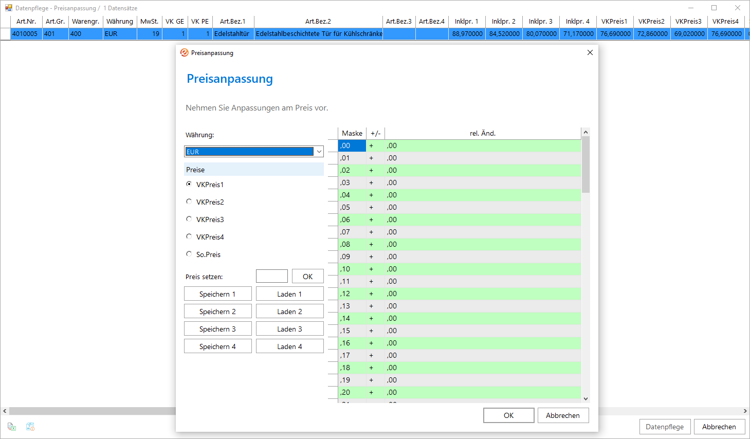Click the Datenpflege button at bottom right

point(665,427)
